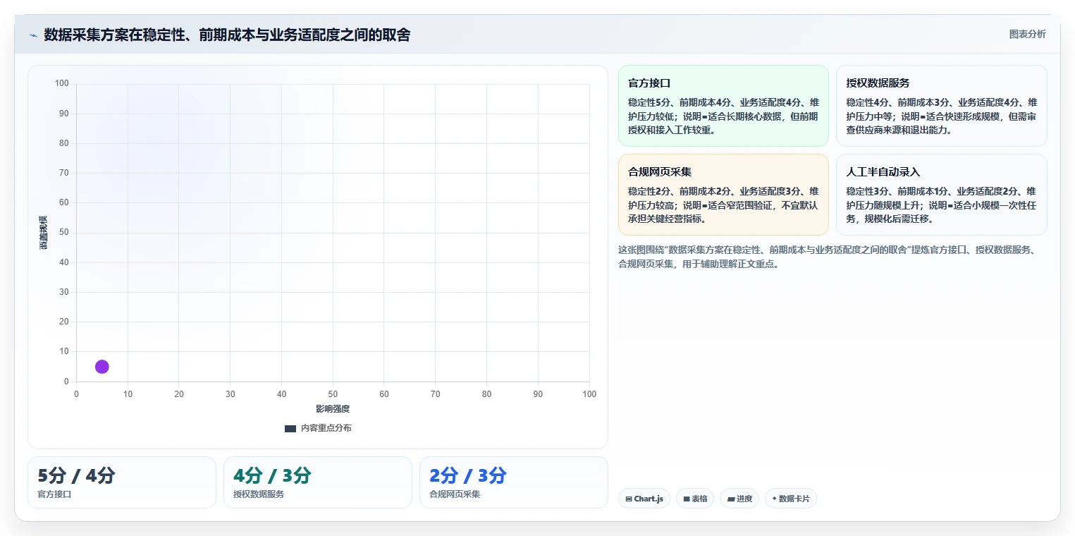Open the 官方接口 info card
This screenshot has width=1075, height=536.
[723, 106]
